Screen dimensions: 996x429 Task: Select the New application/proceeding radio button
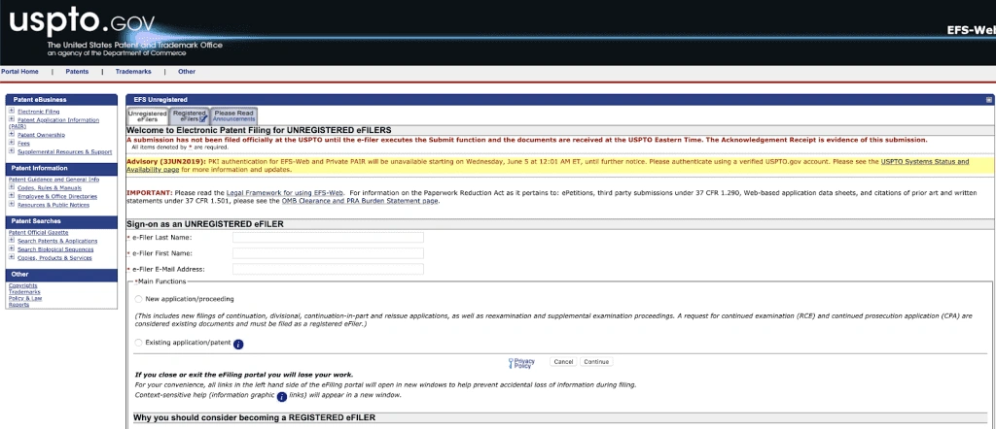point(138,299)
